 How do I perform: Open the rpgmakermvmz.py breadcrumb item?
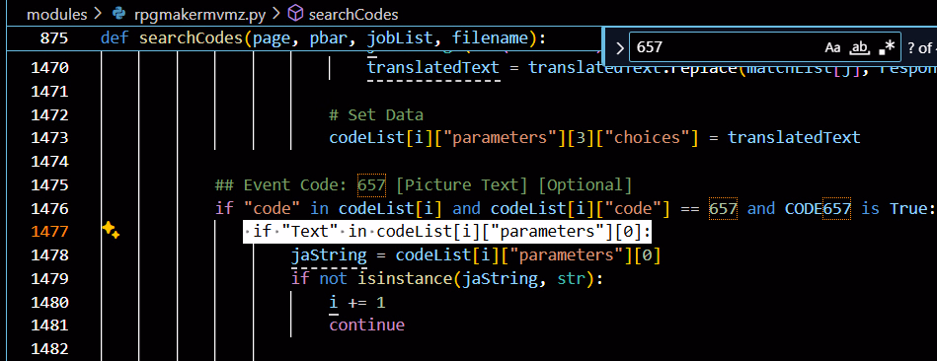click(x=199, y=14)
